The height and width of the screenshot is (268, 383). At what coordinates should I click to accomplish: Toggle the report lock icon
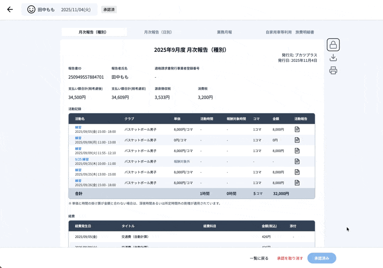333,45
